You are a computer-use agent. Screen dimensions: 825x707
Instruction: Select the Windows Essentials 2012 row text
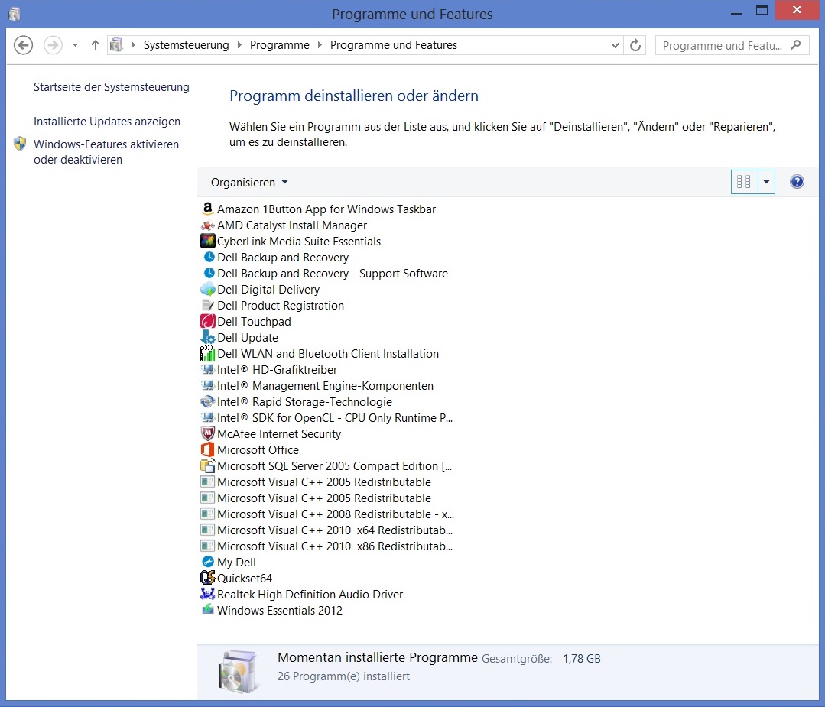279,610
